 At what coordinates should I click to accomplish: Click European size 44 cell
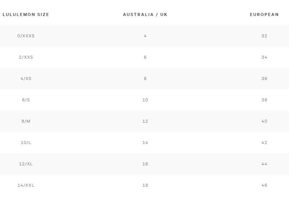tap(264, 164)
